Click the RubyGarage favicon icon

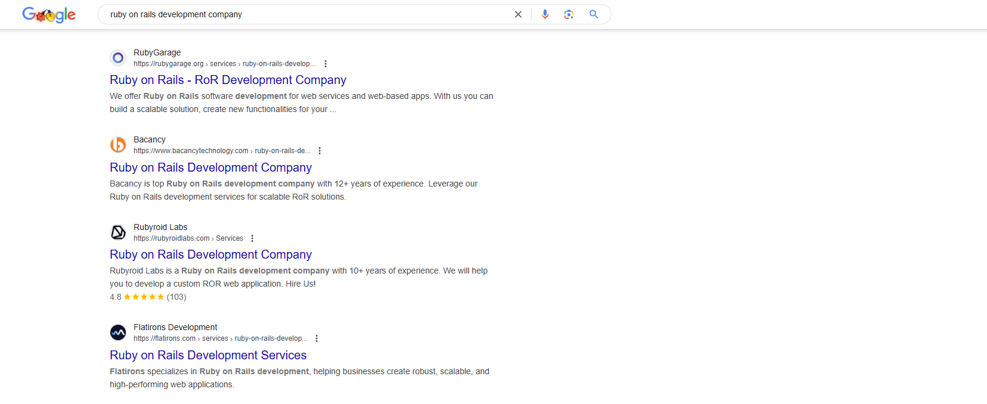click(118, 58)
